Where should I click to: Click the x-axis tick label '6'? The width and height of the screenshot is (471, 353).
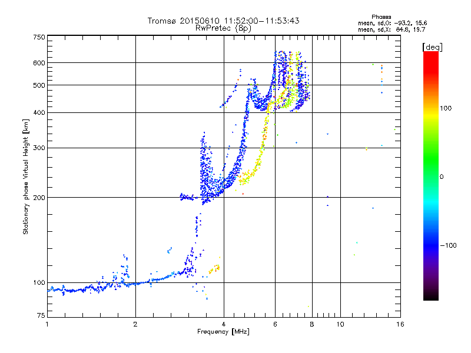275,324
